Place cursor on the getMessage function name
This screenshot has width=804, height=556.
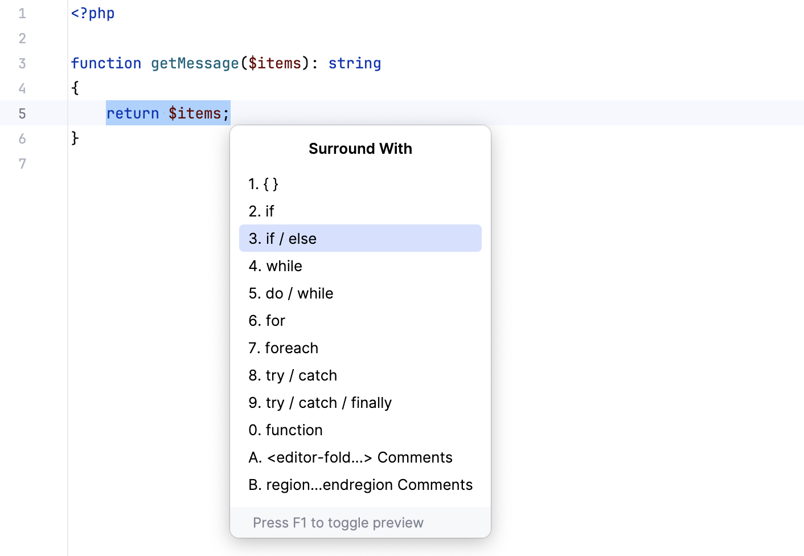pos(195,63)
